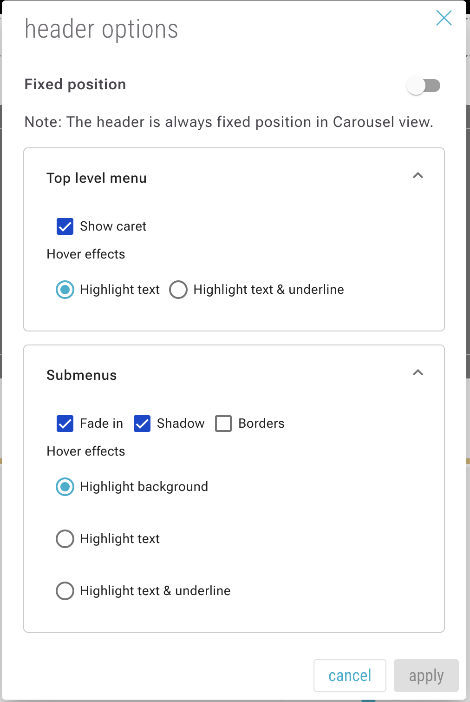
Task: Toggle the Fixed position switch
Action: (x=424, y=86)
